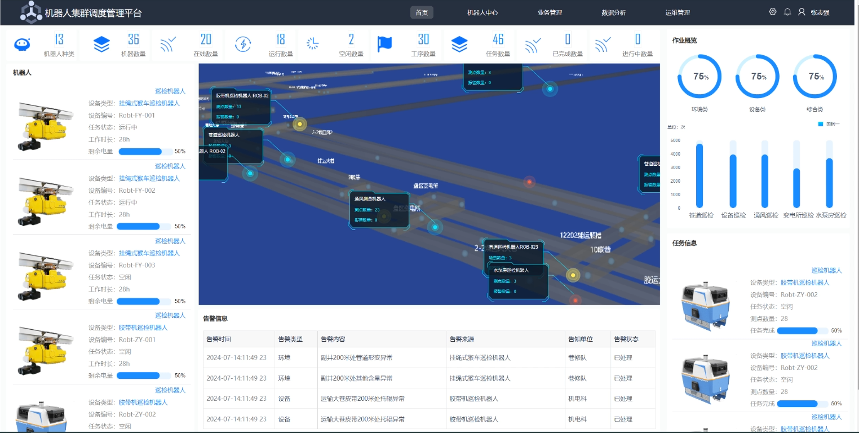Click the spinner icon for 空闲数量
859x433 pixels.
(312, 44)
